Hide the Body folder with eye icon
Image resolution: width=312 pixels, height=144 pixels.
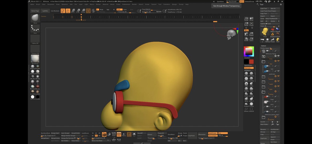(x=278, y=56)
